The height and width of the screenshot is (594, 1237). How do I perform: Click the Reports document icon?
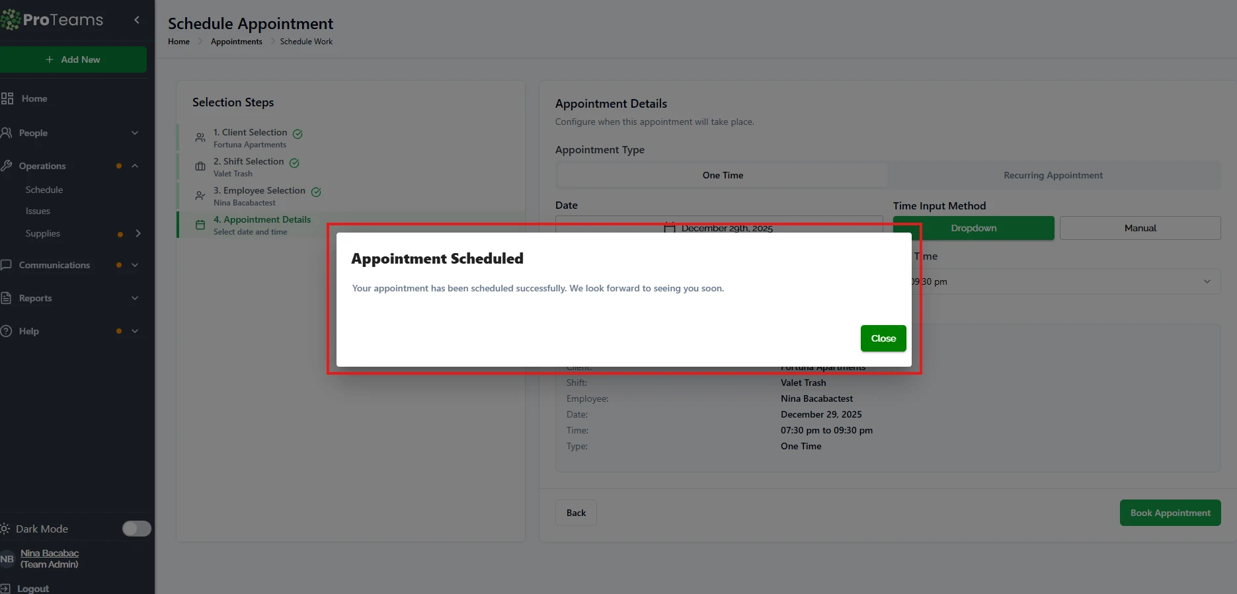click(x=7, y=298)
